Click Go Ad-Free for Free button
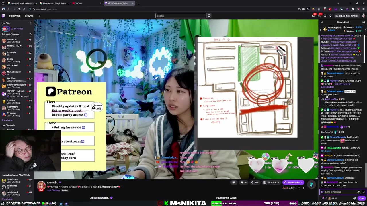 click(347, 16)
